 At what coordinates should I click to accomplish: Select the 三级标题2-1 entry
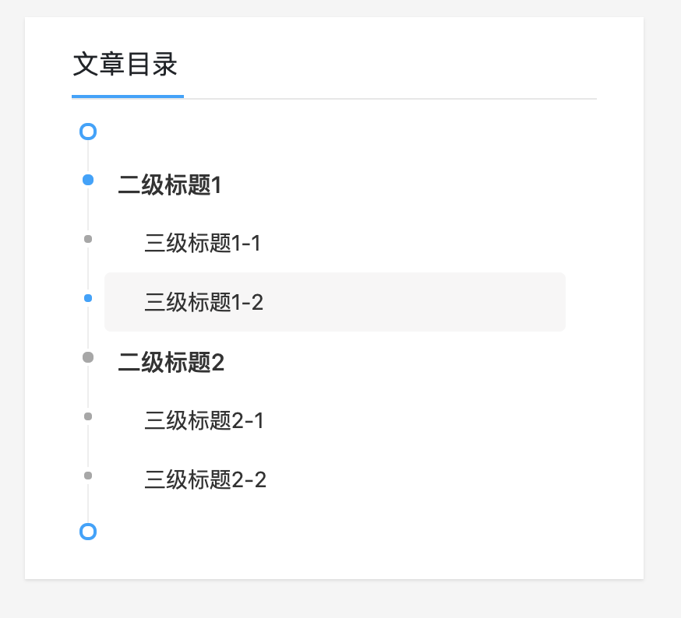[x=203, y=421]
